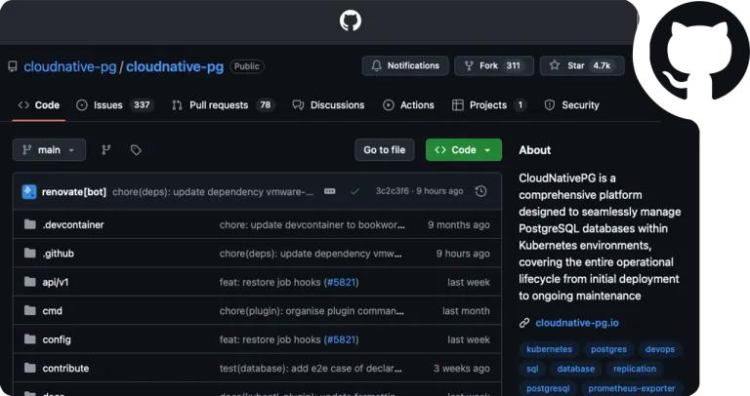Screen dimensions: 750x396
Task: Select the sql topic tag
Action: [532, 369]
